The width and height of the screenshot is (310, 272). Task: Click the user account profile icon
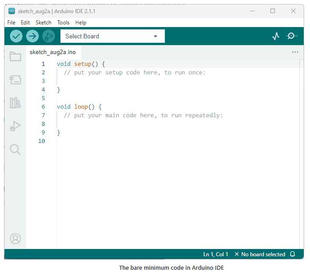[x=15, y=238]
